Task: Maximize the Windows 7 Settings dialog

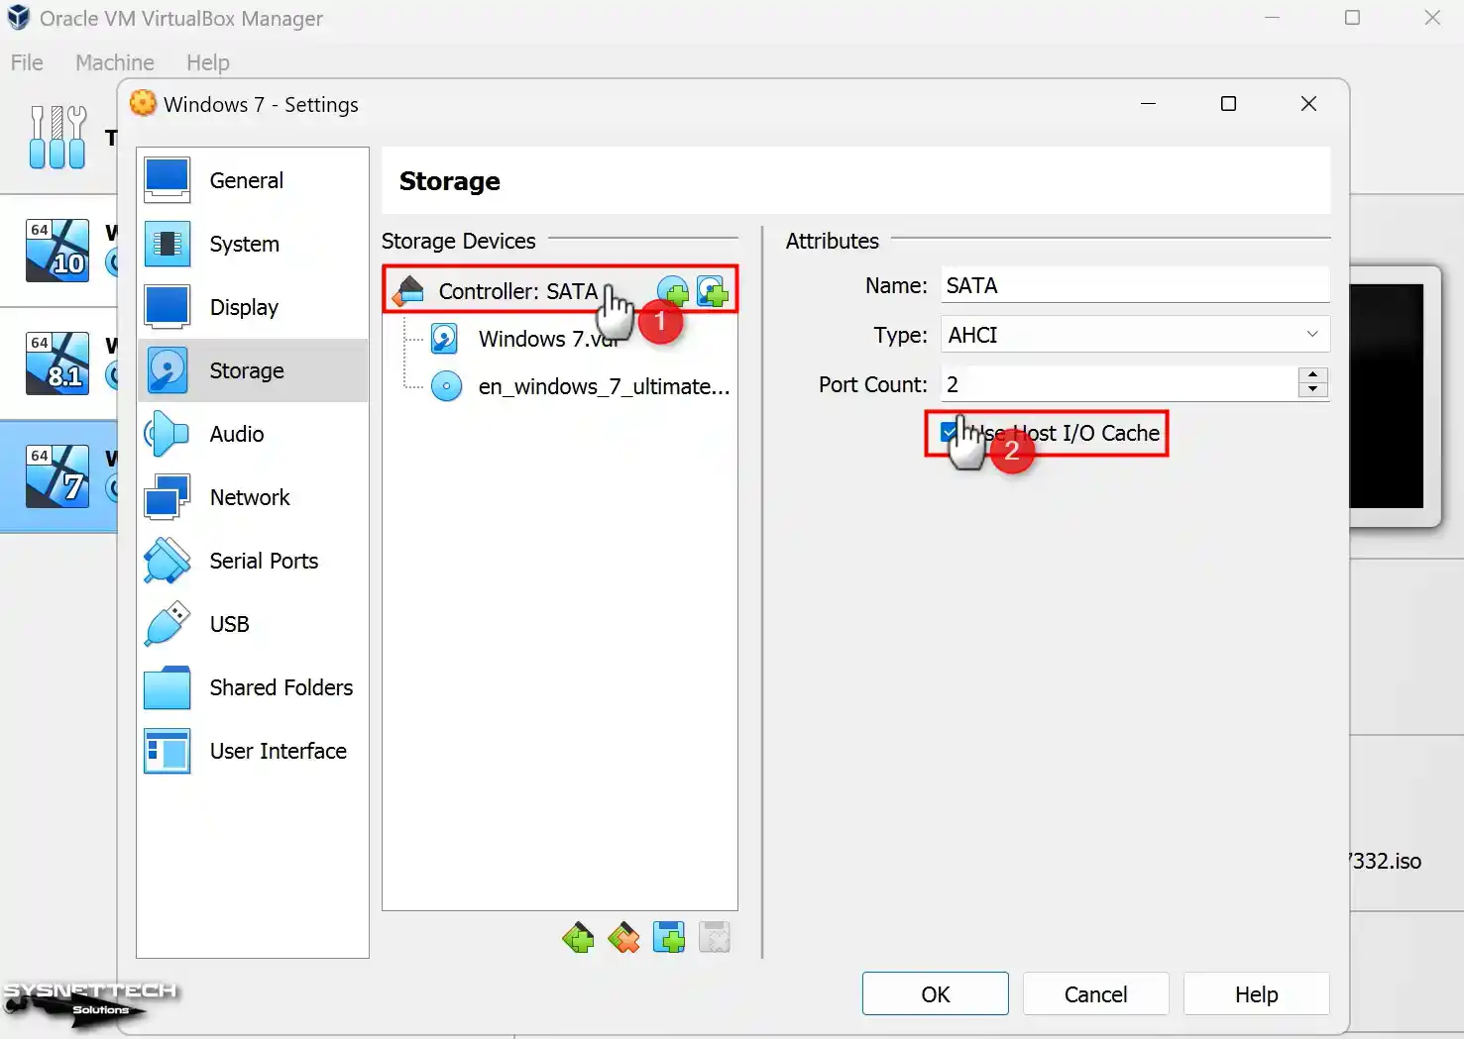Action: 1228,104
